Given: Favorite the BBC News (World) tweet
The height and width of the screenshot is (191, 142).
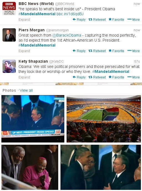Looking at the screenshot, I should click(x=116, y=19).
